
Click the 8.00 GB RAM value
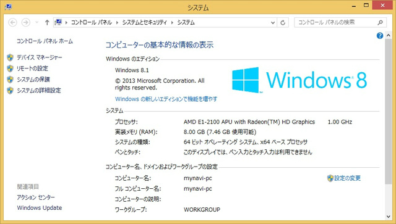pyautogui.click(x=220, y=132)
